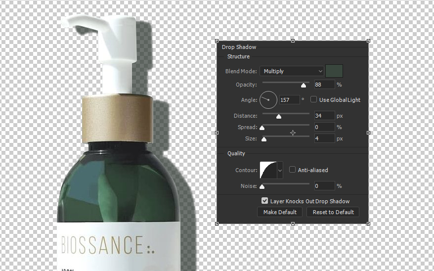Click the top-left transform handle
Viewport: 434px width, 271px height.
point(217,41)
